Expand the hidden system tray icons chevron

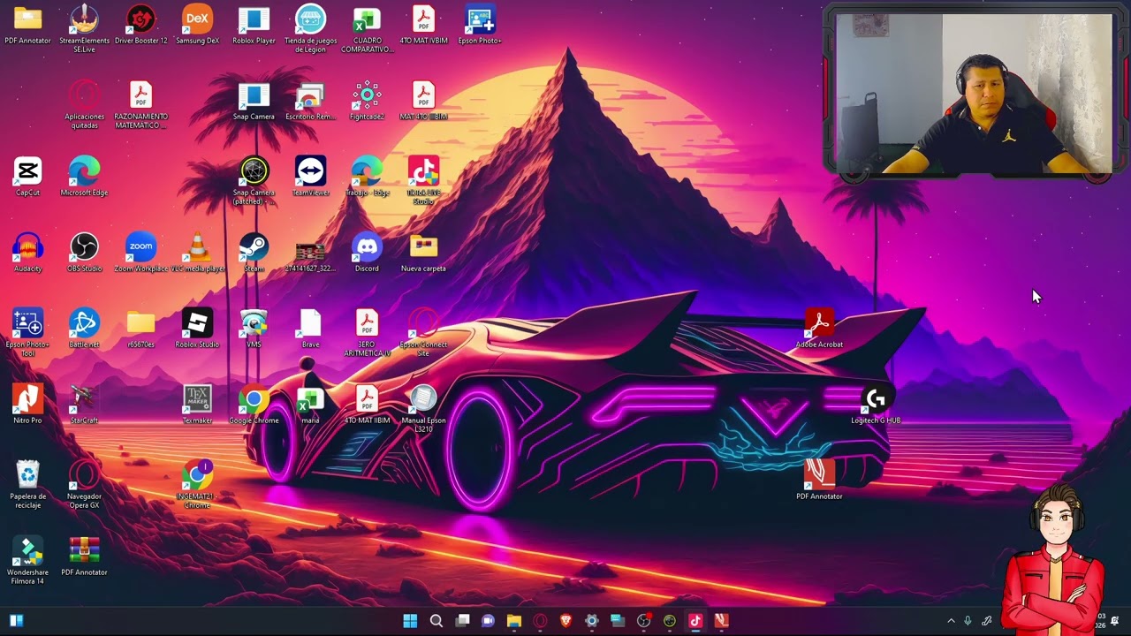pyautogui.click(x=951, y=621)
